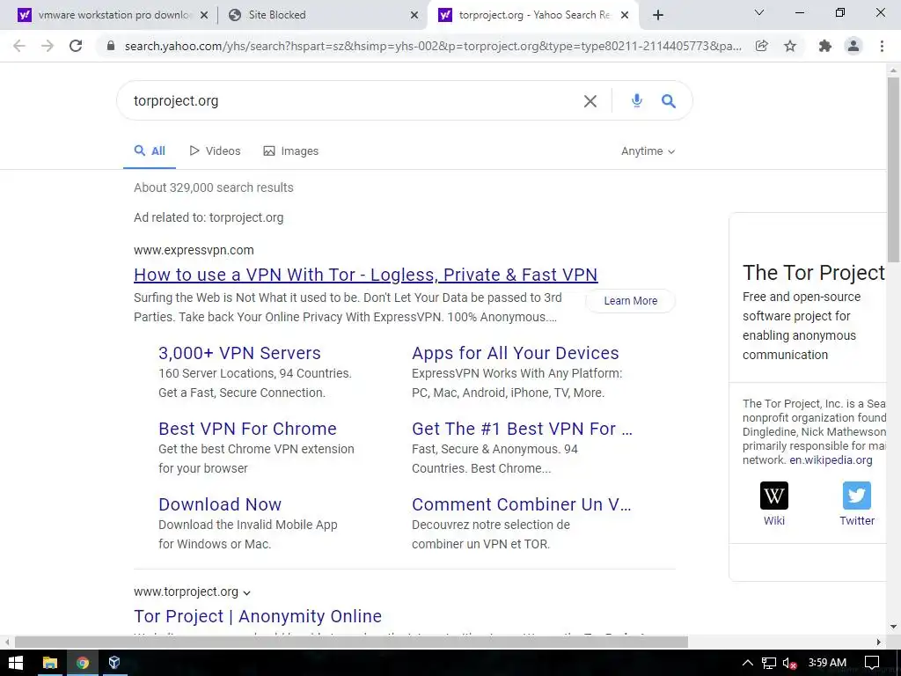Open Apps for All Your Devices link

point(516,353)
